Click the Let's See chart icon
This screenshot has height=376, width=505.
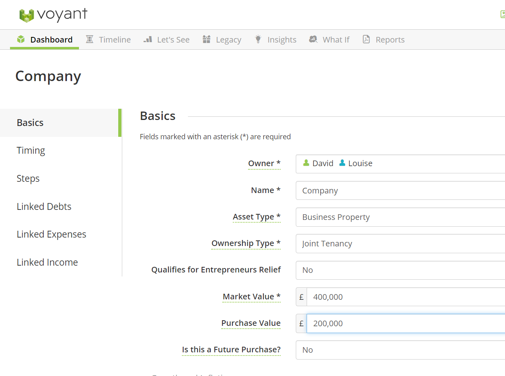(148, 39)
